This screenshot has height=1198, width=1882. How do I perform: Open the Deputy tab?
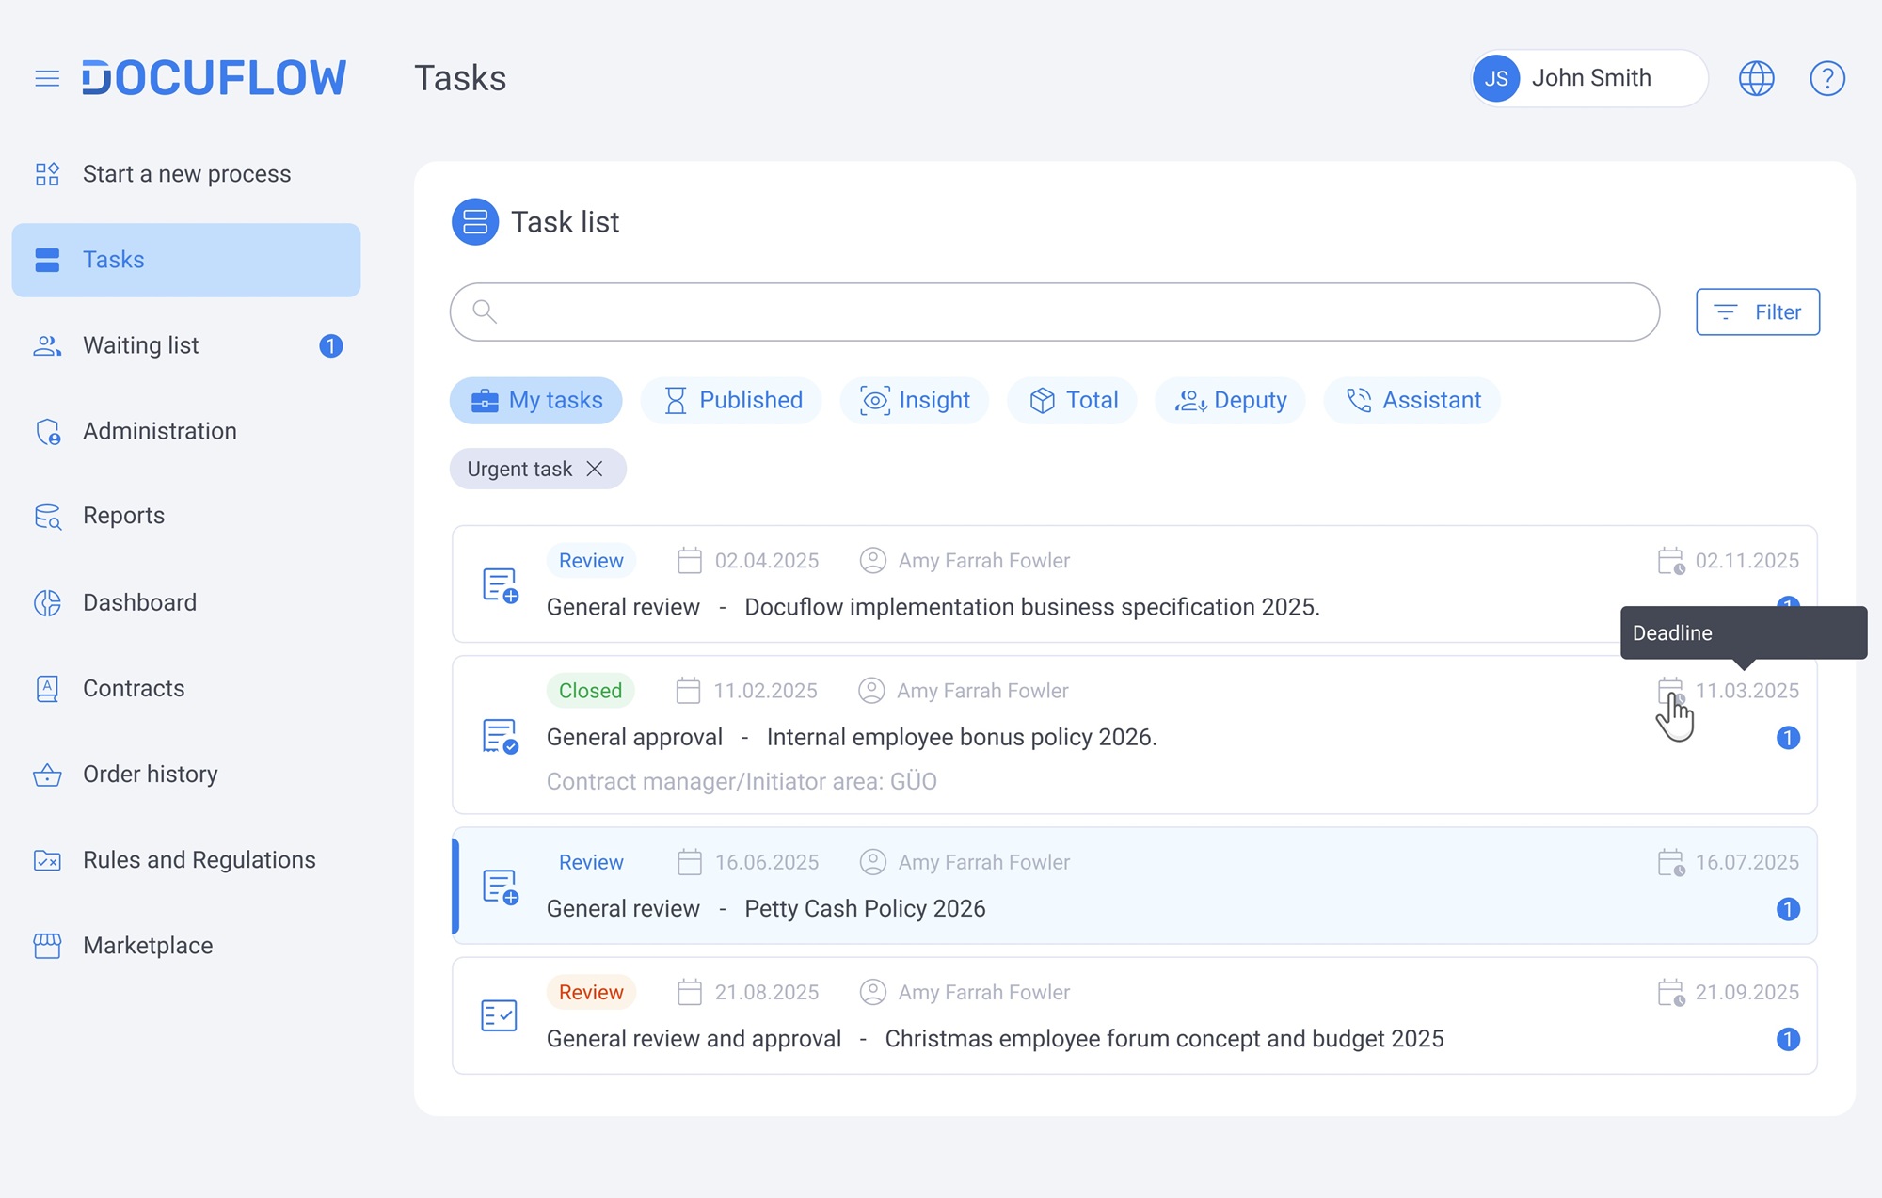[1231, 401]
